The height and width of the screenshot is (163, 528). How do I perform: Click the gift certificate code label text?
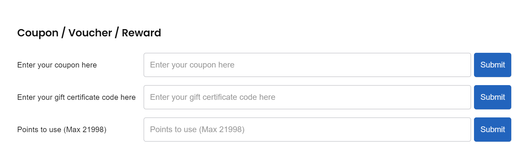pyautogui.click(x=76, y=98)
